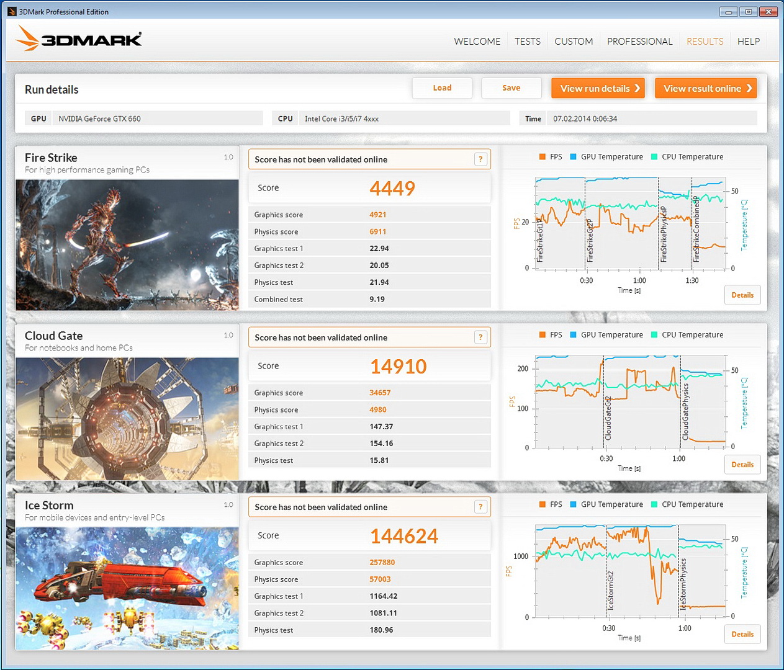Image resolution: width=784 pixels, height=670 pixels.
Task: Click the blue GPU Temperature legend in Cloud Gate chart
Action: (x=574, y=335)
